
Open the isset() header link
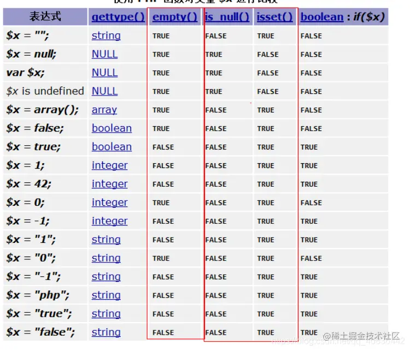coord(274,17)
